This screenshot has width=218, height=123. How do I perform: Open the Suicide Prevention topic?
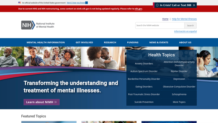(144, 102)
